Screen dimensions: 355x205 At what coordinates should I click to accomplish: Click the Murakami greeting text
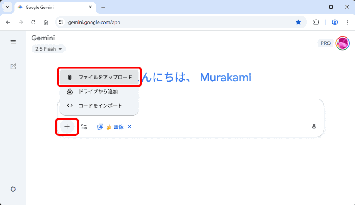point(225,78)
